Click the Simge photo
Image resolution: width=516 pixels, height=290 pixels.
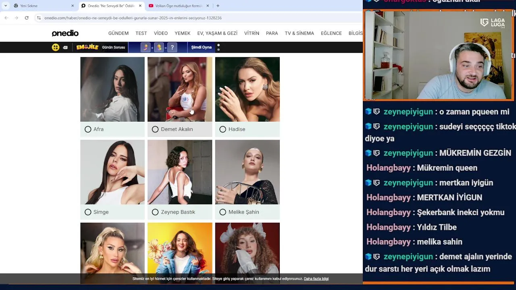(112, 172)
